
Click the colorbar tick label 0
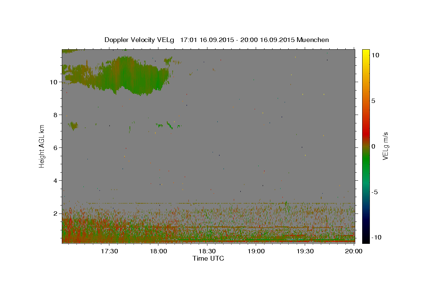pyautogui.click(x=373, y=146)
